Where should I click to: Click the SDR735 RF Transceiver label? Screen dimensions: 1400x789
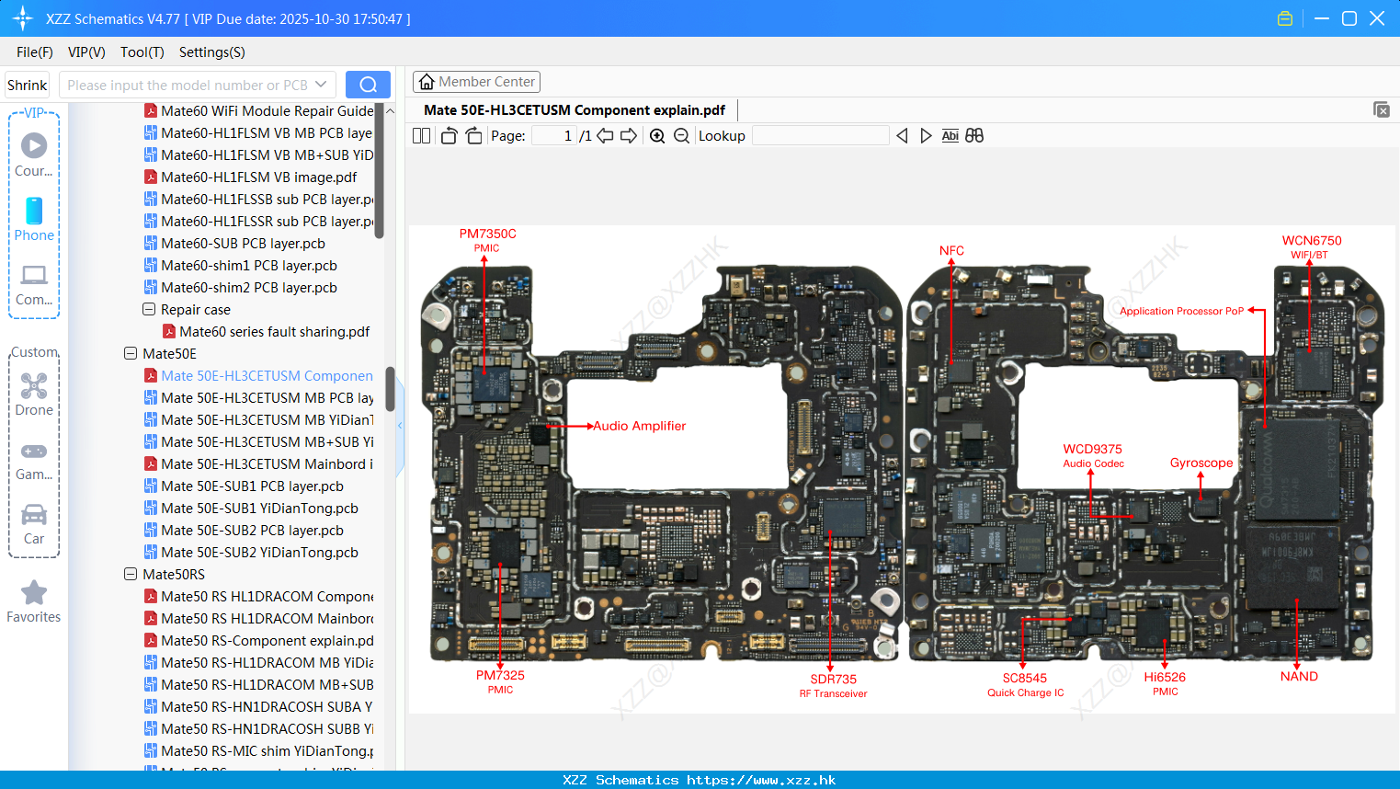tap(833, 686)
